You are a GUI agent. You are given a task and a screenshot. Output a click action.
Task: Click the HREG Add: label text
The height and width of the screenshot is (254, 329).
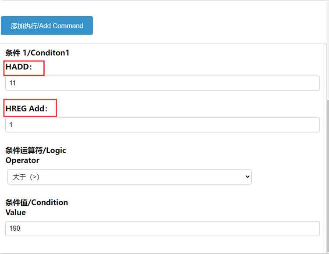coord(26,108)
